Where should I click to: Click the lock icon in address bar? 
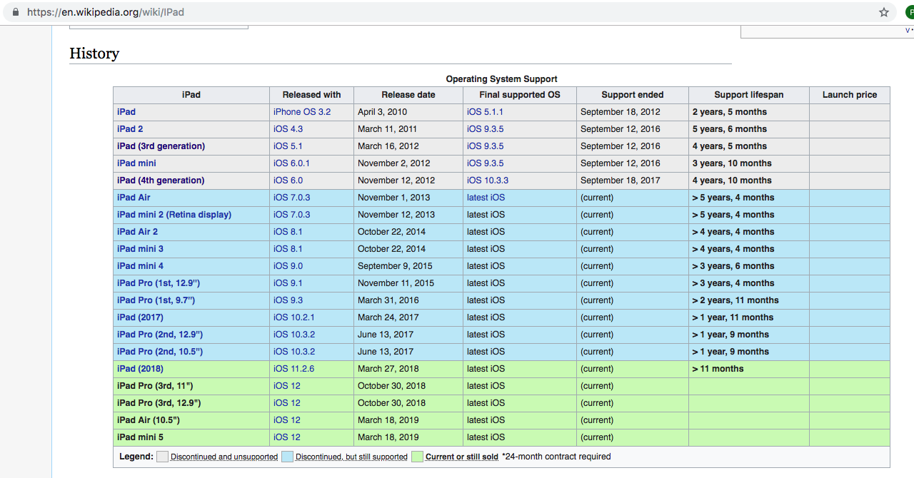[x=16, y=12]
